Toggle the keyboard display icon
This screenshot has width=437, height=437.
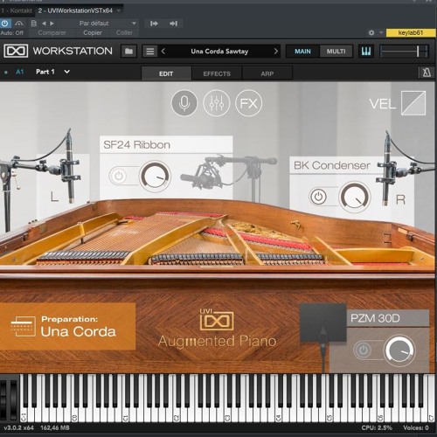[x=366, y=52]
